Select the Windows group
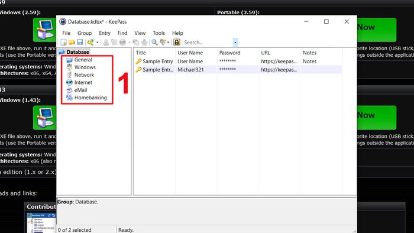 click(85, 67)
